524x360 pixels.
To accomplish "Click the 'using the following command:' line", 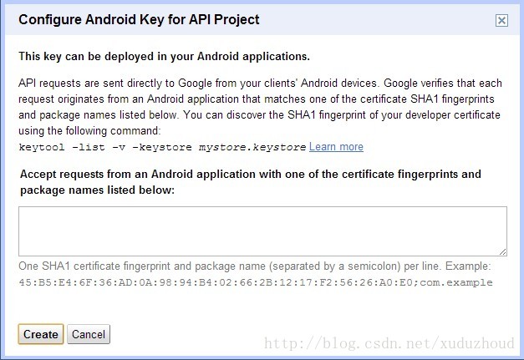I will point(89,130).
